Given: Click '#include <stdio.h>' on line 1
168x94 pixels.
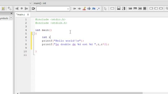Looking at the screenshot, I should [x=50, y=19].
